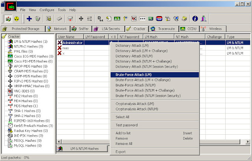The width and height of the screenshot is (252, 161).
Task: Open the Base64 password decoder icon
Action: click(x=100, y=19)
